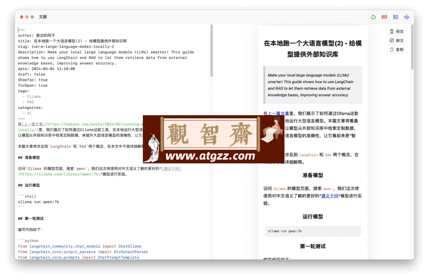Click the preview pane vertical scrollbar

tap(412, 48)
